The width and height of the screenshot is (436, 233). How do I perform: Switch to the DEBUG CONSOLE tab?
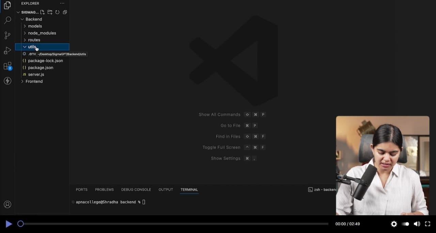(136, 190)
